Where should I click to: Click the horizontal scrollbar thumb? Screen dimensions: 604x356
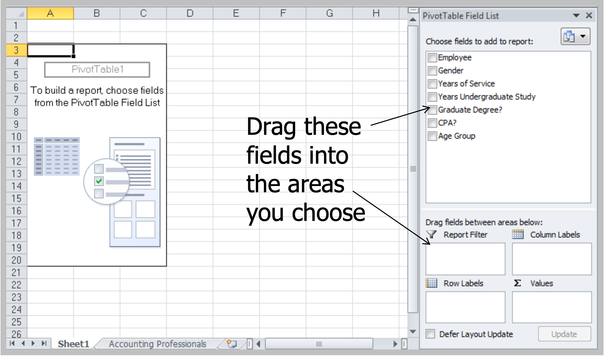319,344
